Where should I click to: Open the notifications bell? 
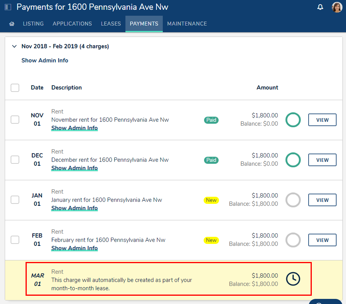pyautogui.click(x=320, y=7)
